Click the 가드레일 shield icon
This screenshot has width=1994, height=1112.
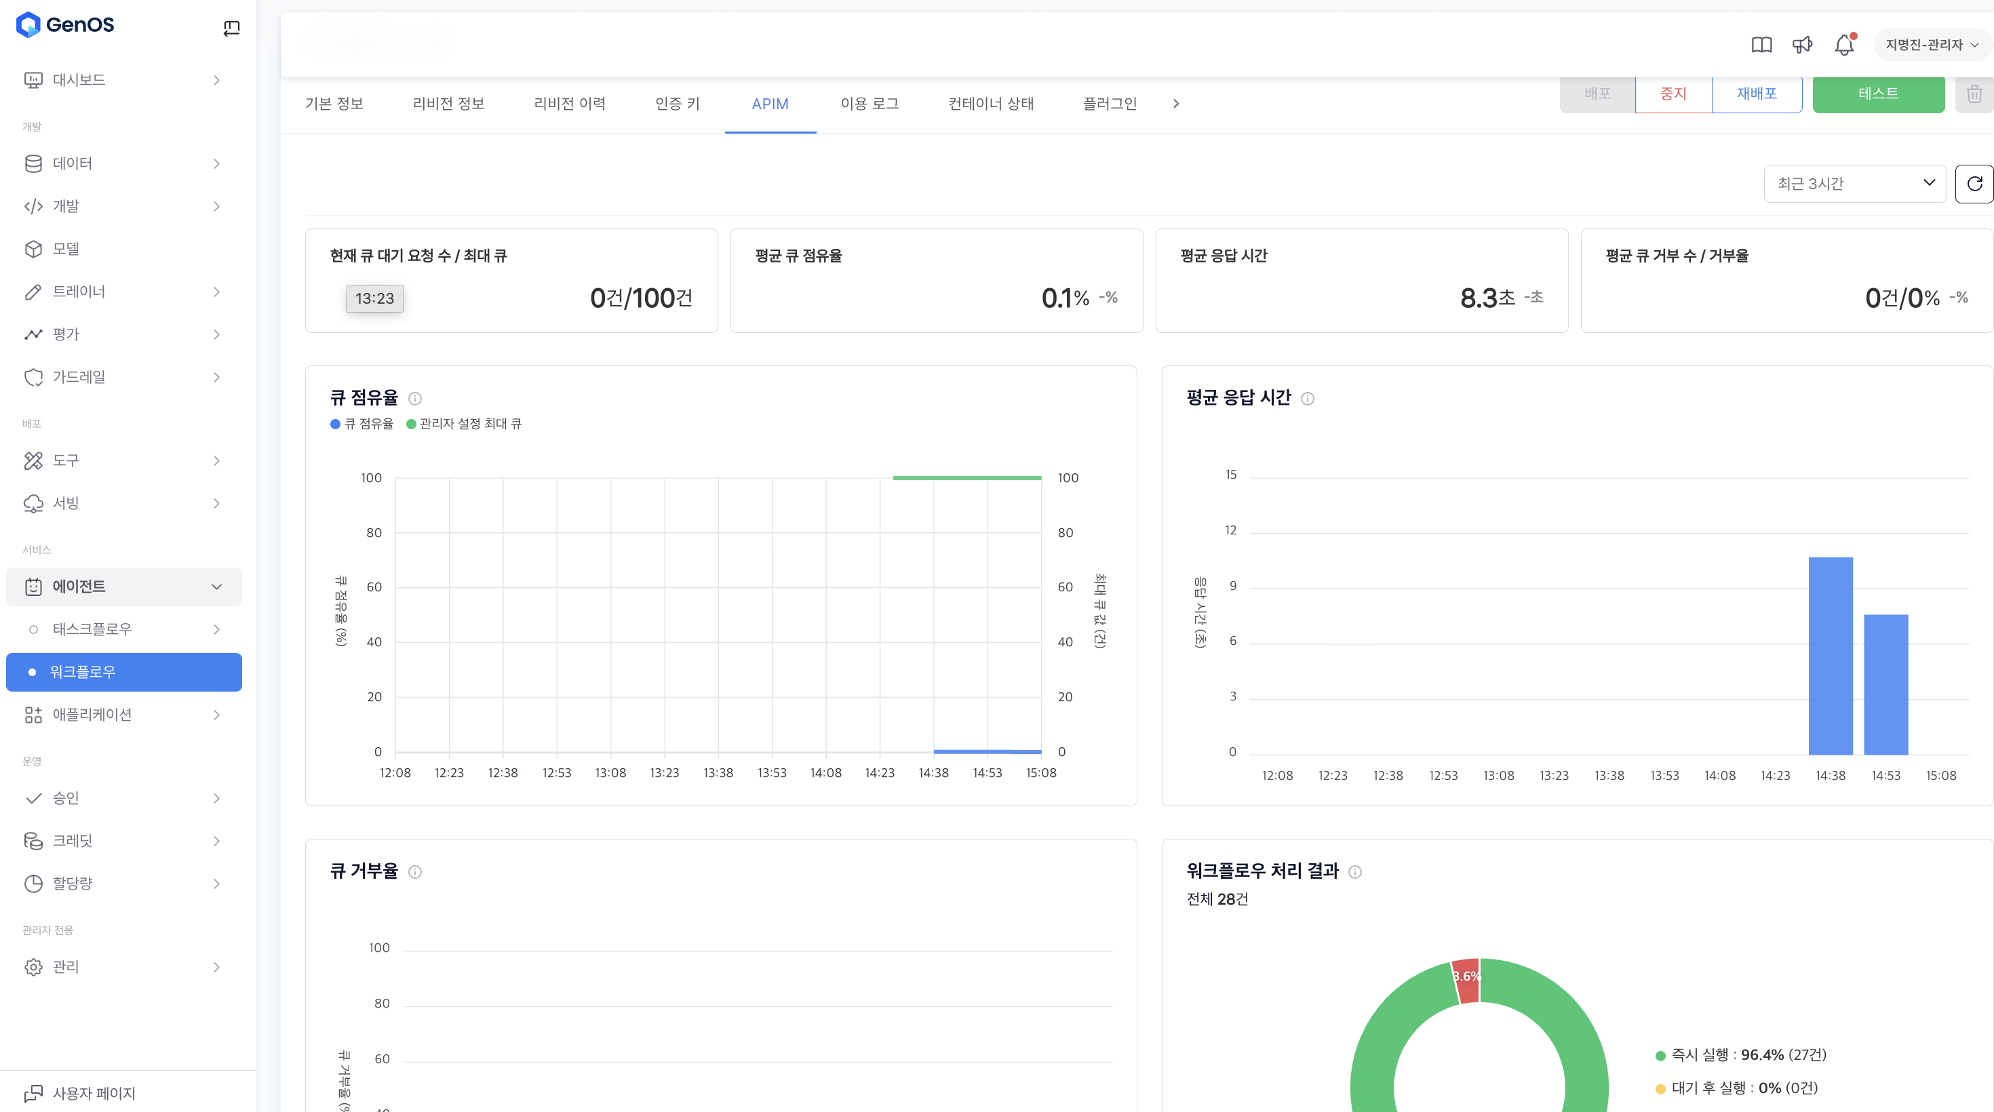click(33, 377)
